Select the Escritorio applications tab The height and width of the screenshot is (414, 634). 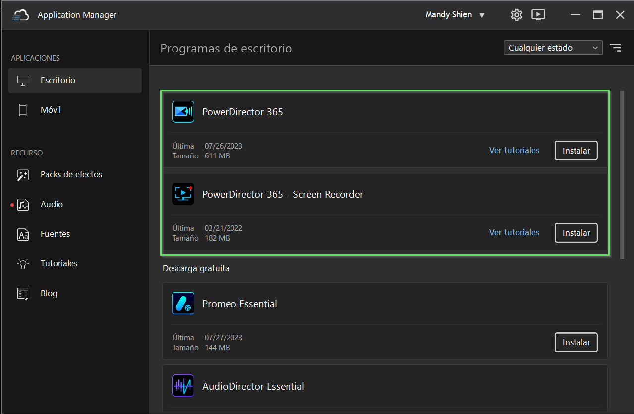pos(75,80)
